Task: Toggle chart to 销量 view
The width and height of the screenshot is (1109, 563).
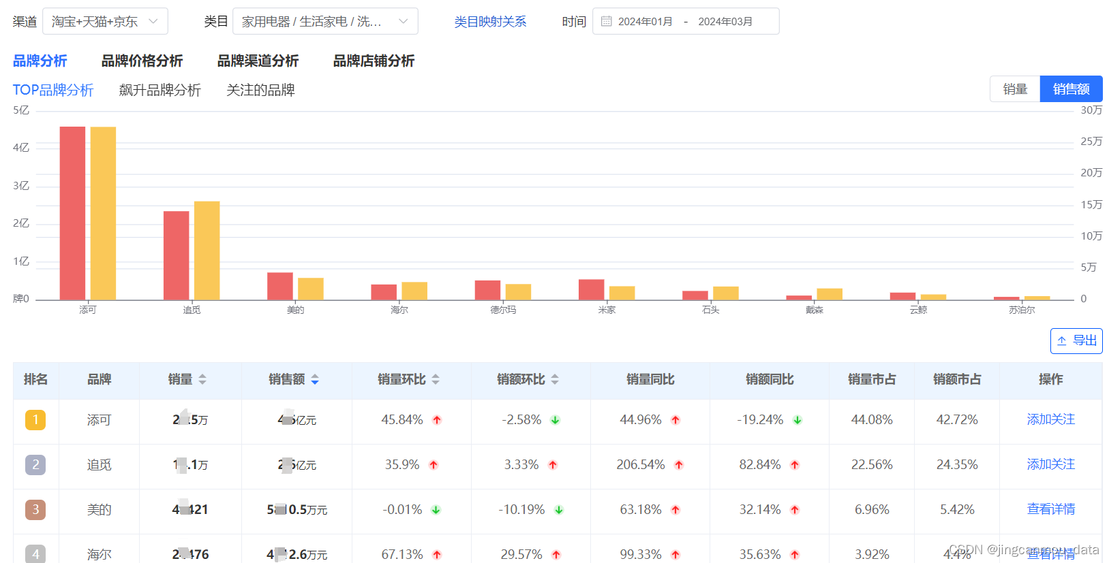Action: [1015, 89]
